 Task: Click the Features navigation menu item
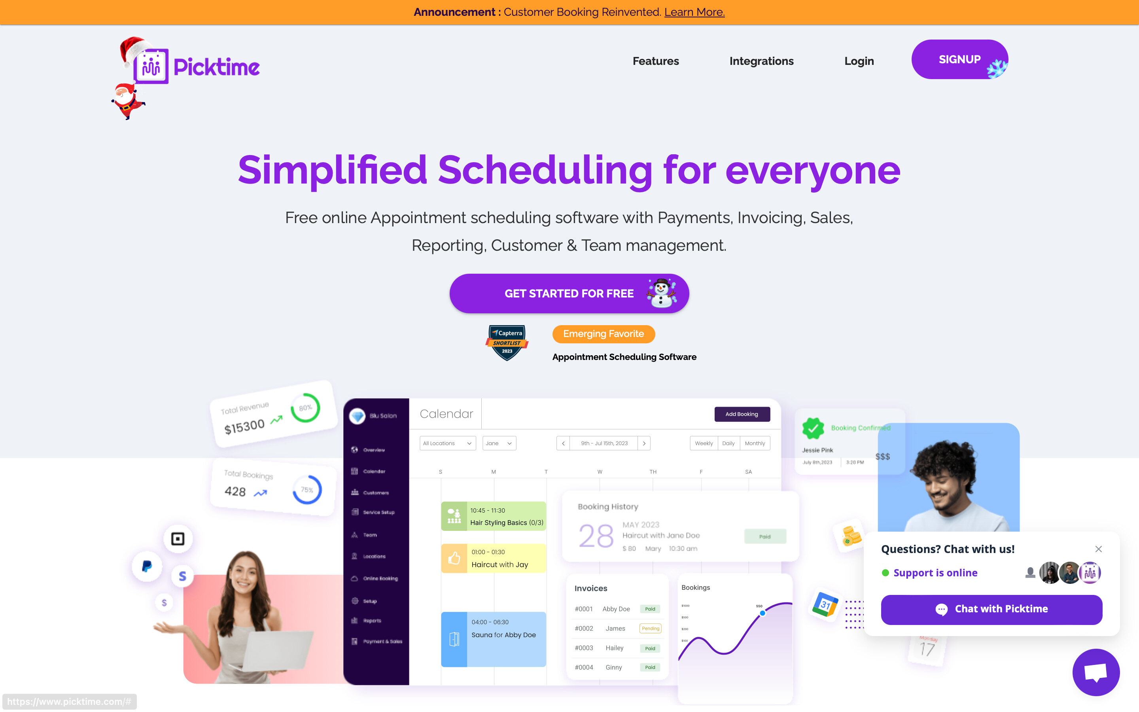click(x=655, y=60)
